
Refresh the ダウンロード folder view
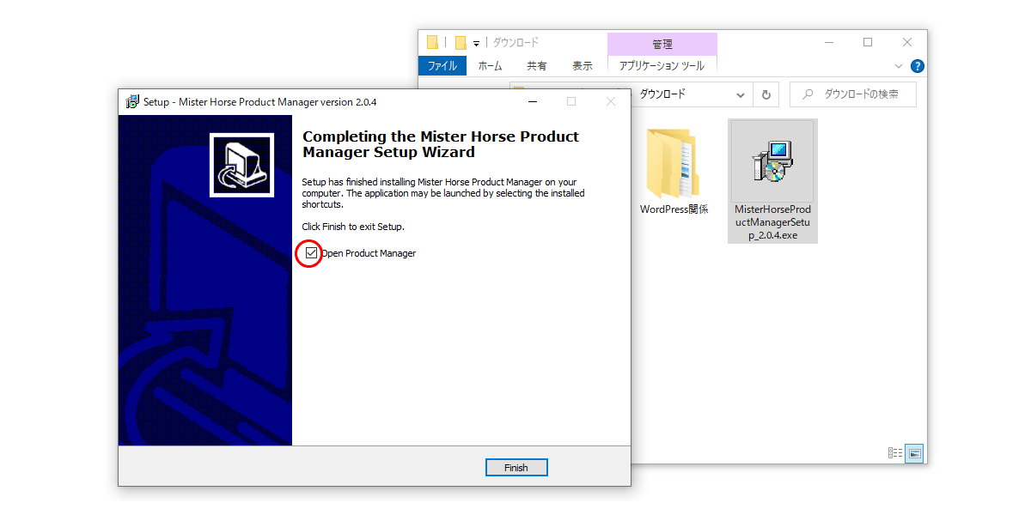tap(766, 94)
